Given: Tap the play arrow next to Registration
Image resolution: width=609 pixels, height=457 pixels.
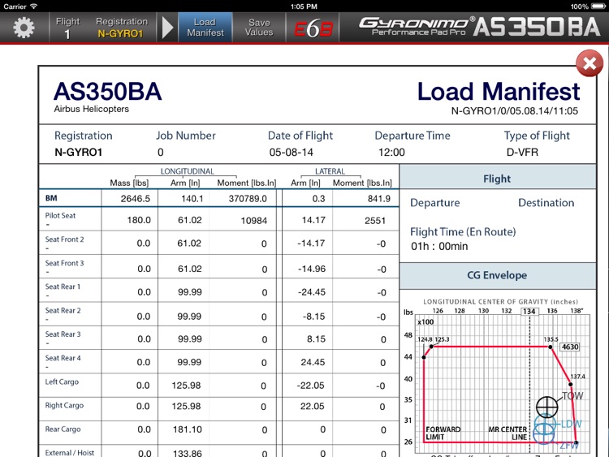Looking at the screenshot, I should click(x=167, y=28).
